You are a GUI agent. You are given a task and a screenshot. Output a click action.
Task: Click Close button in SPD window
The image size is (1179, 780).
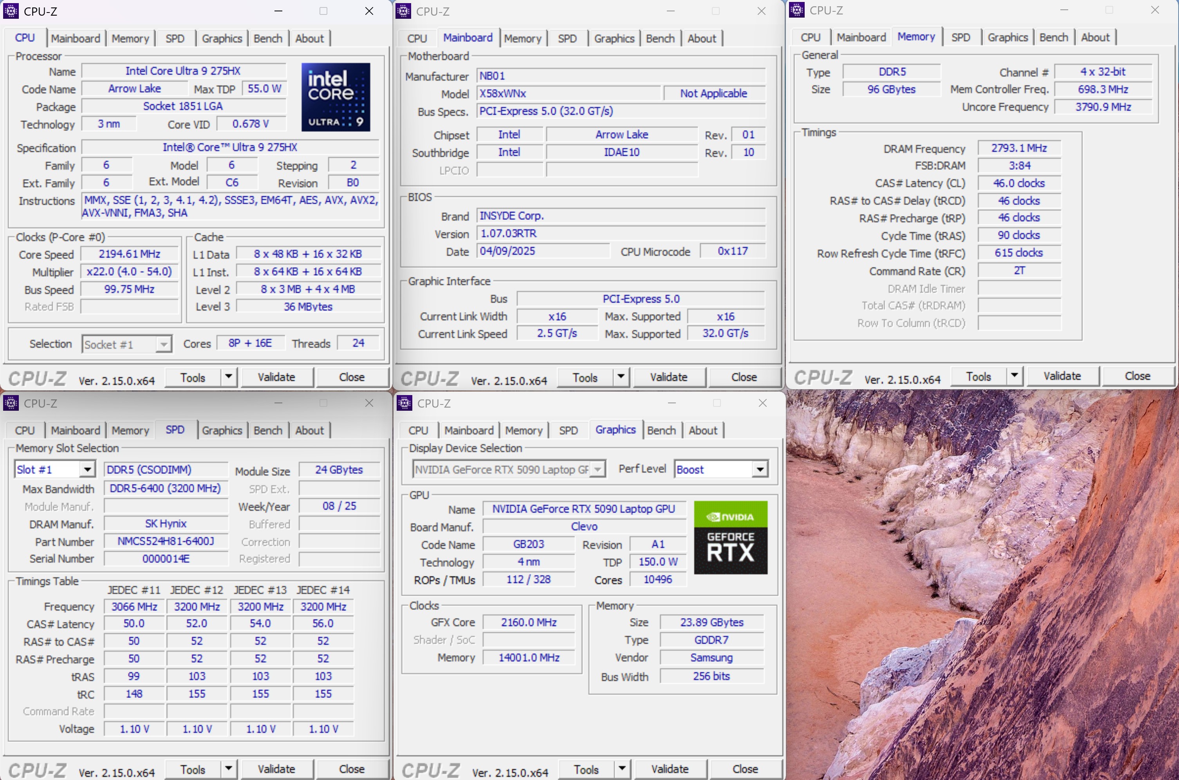click(x=352, y=769)
